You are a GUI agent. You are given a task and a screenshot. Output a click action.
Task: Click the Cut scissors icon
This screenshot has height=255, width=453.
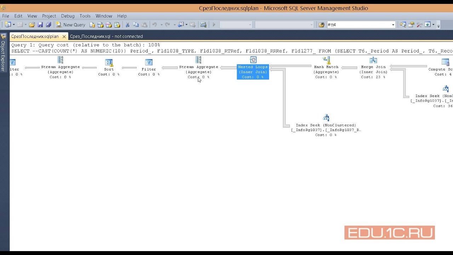pos(127,25)
